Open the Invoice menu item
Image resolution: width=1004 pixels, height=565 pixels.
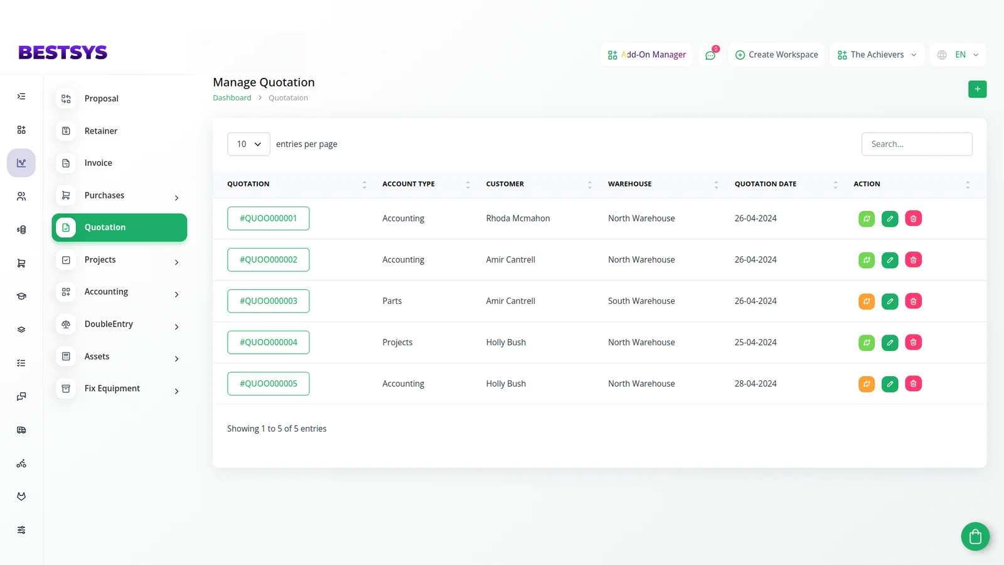point(99,163)
